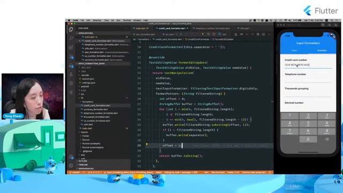Open the Explorer view in activity bar

coord(71,29)
